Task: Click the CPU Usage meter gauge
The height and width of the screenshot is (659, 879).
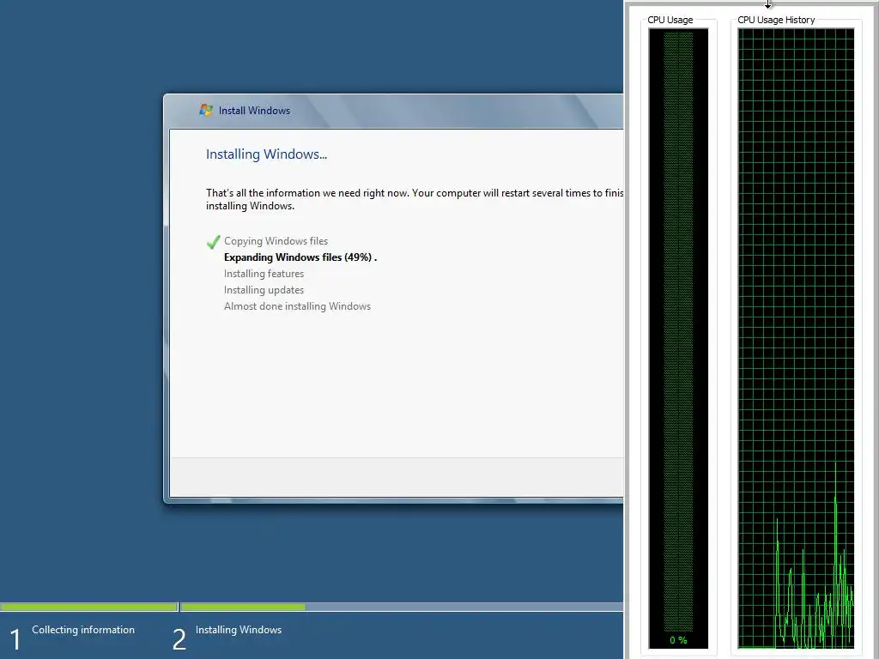Action: click(678, 338)
